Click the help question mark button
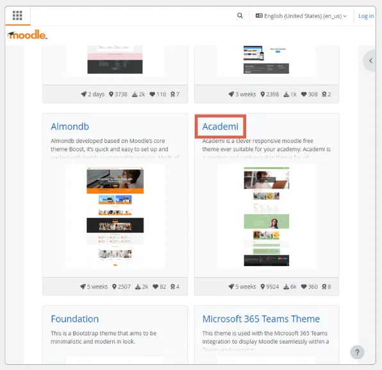The width and height of the screenshot is (382, 370). (x=357, y=352)
